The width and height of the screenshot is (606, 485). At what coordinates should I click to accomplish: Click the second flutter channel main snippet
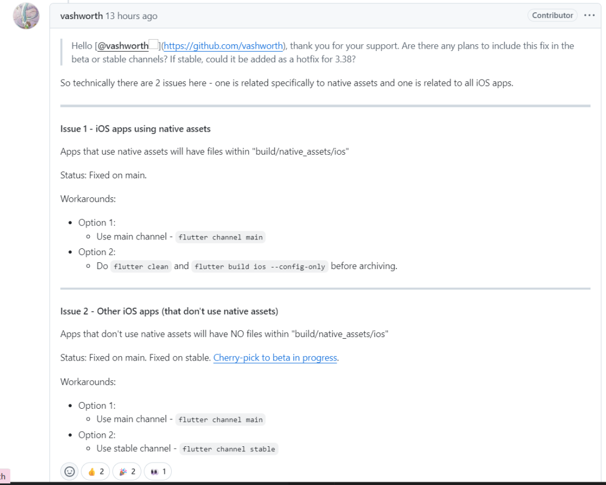tap(221, 419)
